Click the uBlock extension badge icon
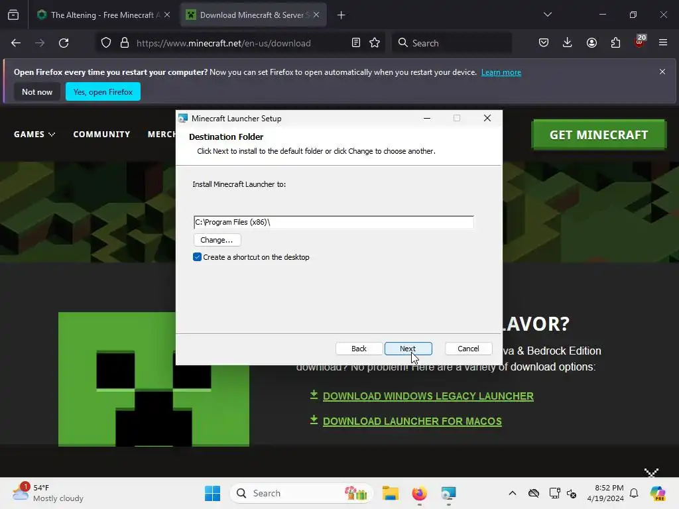 pyautogui.click(x=640, y=42)
